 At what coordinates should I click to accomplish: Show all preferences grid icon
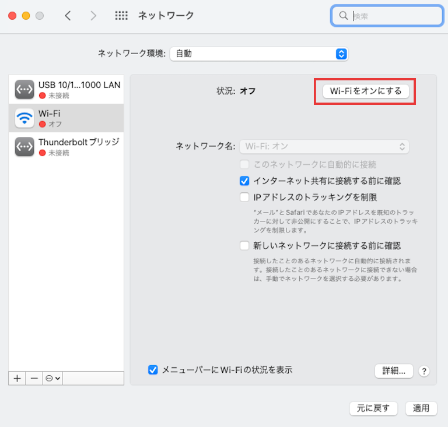pos(121,16)
